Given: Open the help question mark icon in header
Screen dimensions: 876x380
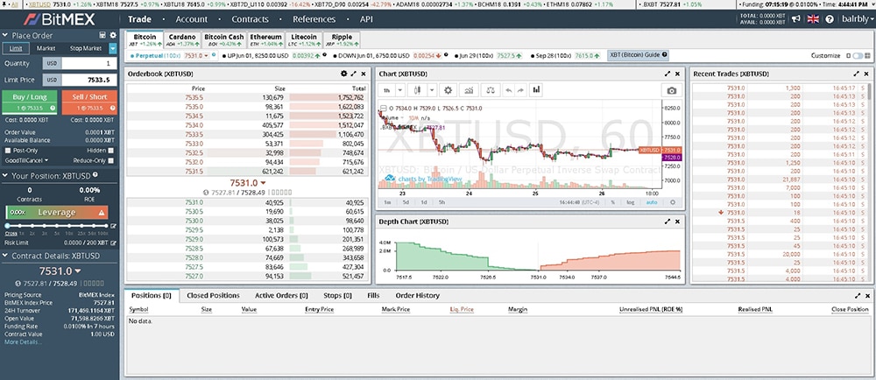Looking at the screenshot, I should coord(828,18).
